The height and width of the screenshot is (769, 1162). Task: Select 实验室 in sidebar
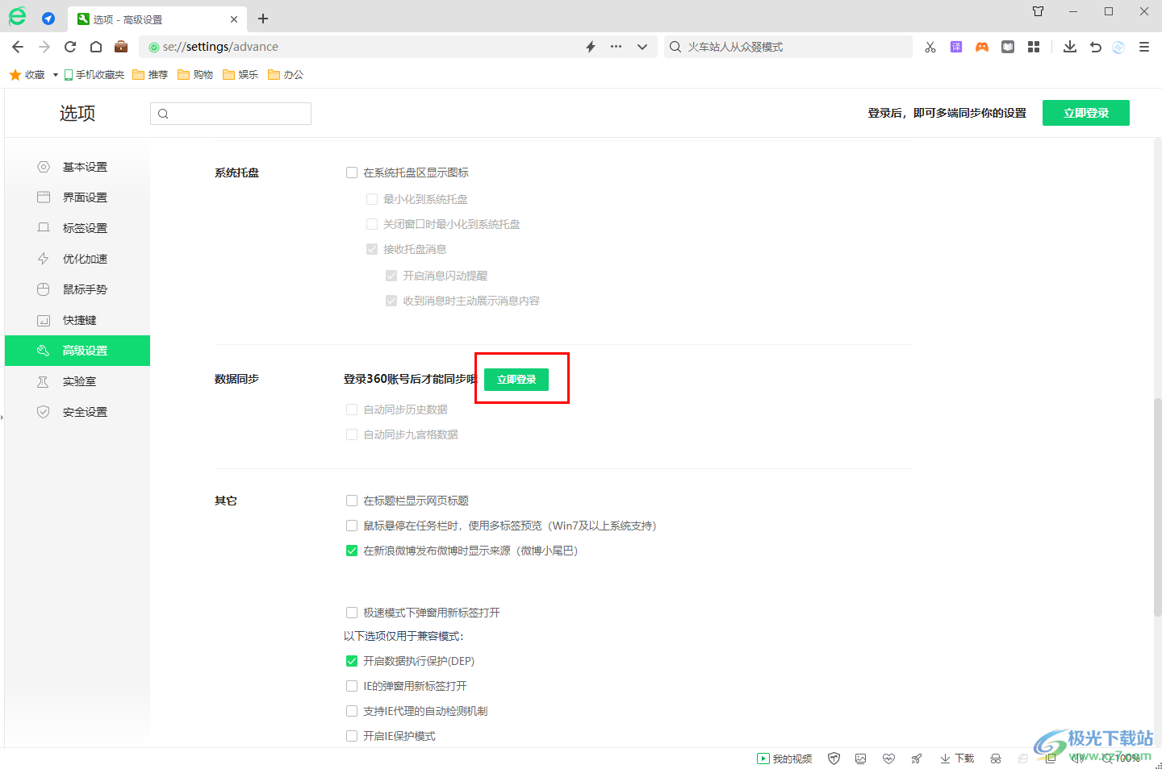(77, 381)
